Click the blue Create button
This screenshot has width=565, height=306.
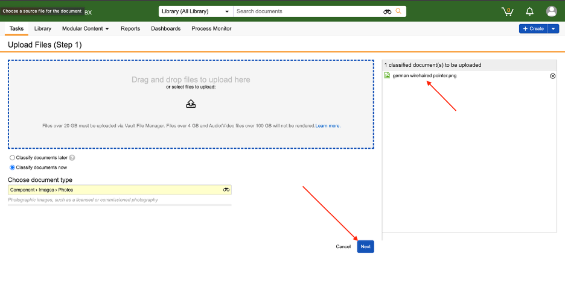pos(533,29)
